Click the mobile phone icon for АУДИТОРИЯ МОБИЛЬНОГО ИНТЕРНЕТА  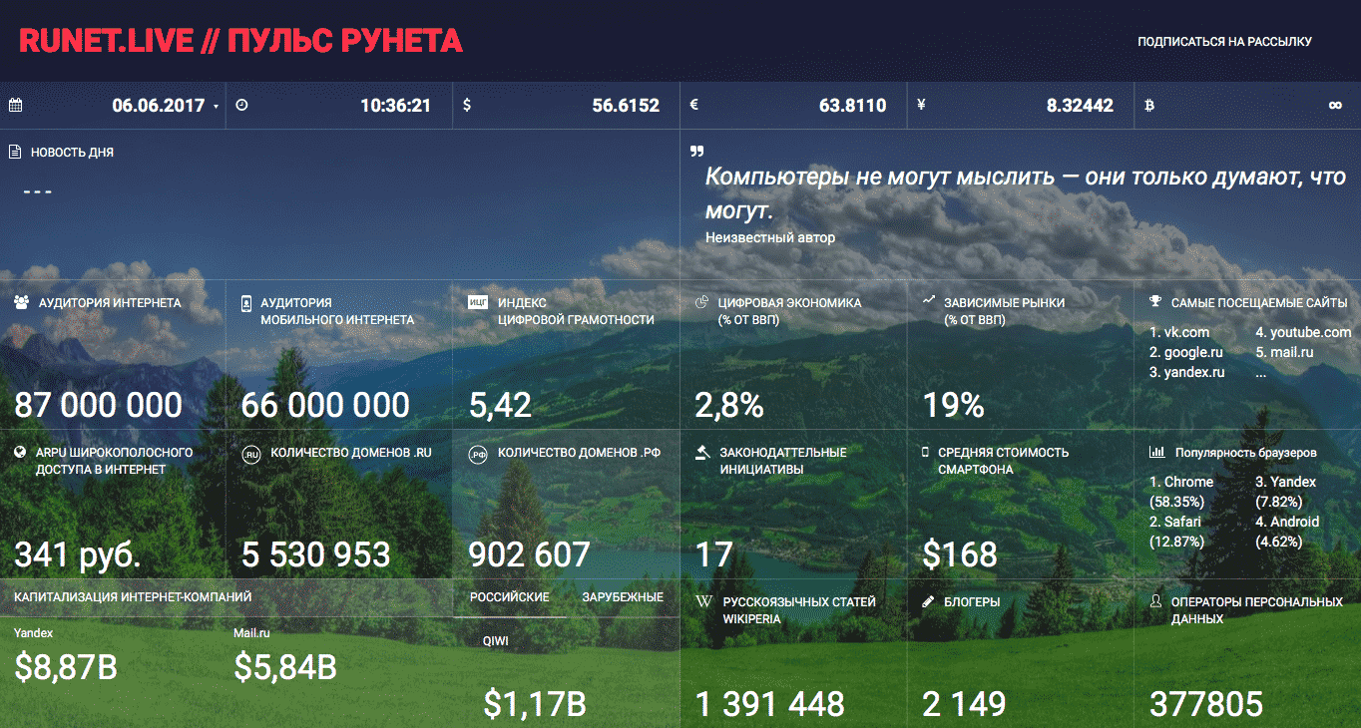tap(246, 303)
